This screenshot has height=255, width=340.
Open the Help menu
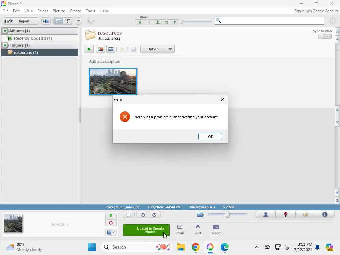click(x=104, y=11)
